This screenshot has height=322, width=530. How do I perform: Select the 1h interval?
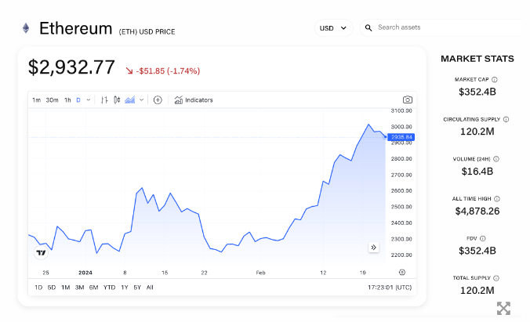pos(67,100)
